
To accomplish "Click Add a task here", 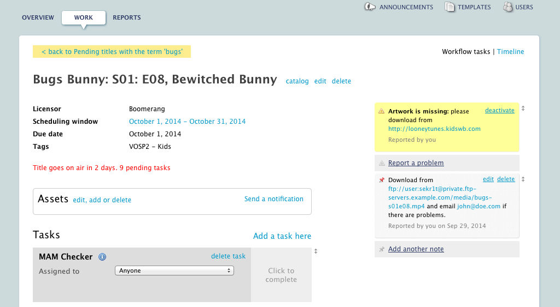I will click(x=282, y=236).
